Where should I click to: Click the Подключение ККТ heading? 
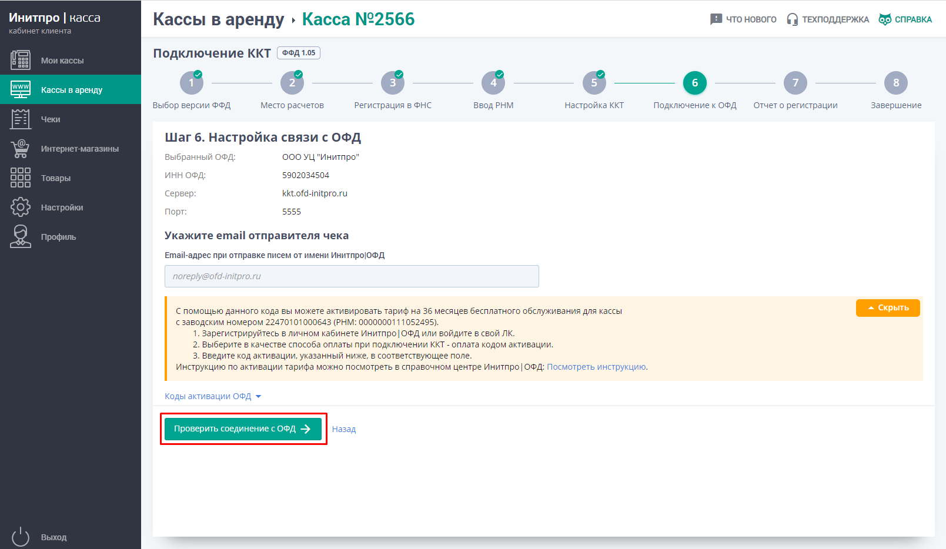click(x=212, y=53)
